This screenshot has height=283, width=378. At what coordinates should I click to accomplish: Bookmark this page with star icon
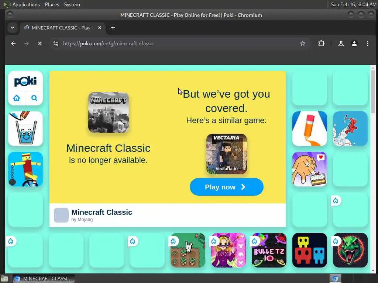pyautogui.click(x=303, y=43)
